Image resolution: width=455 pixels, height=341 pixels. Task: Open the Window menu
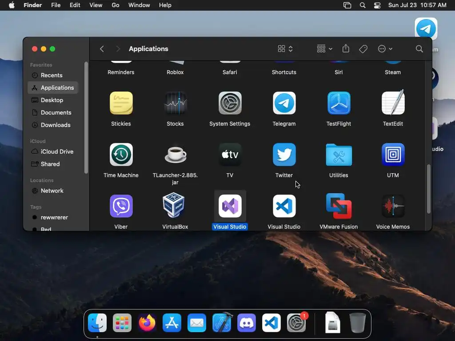coord(139,5)
